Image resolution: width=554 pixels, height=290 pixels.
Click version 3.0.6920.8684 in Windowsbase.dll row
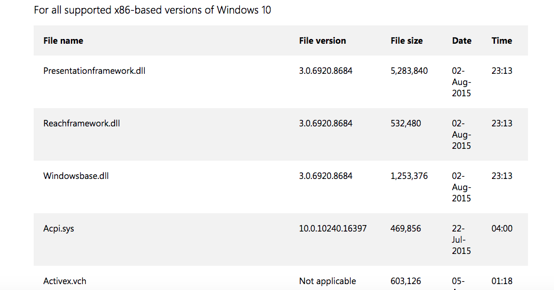pos(325,176)
